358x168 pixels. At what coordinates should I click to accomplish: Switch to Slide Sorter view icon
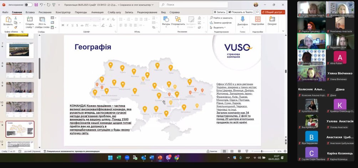click(x=232, y=151)
